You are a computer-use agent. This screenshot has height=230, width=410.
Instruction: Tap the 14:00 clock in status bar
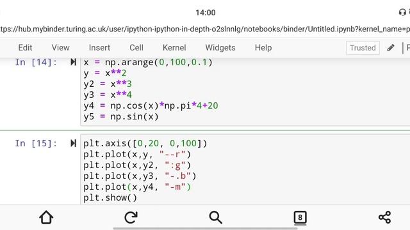tap(206, 13)
